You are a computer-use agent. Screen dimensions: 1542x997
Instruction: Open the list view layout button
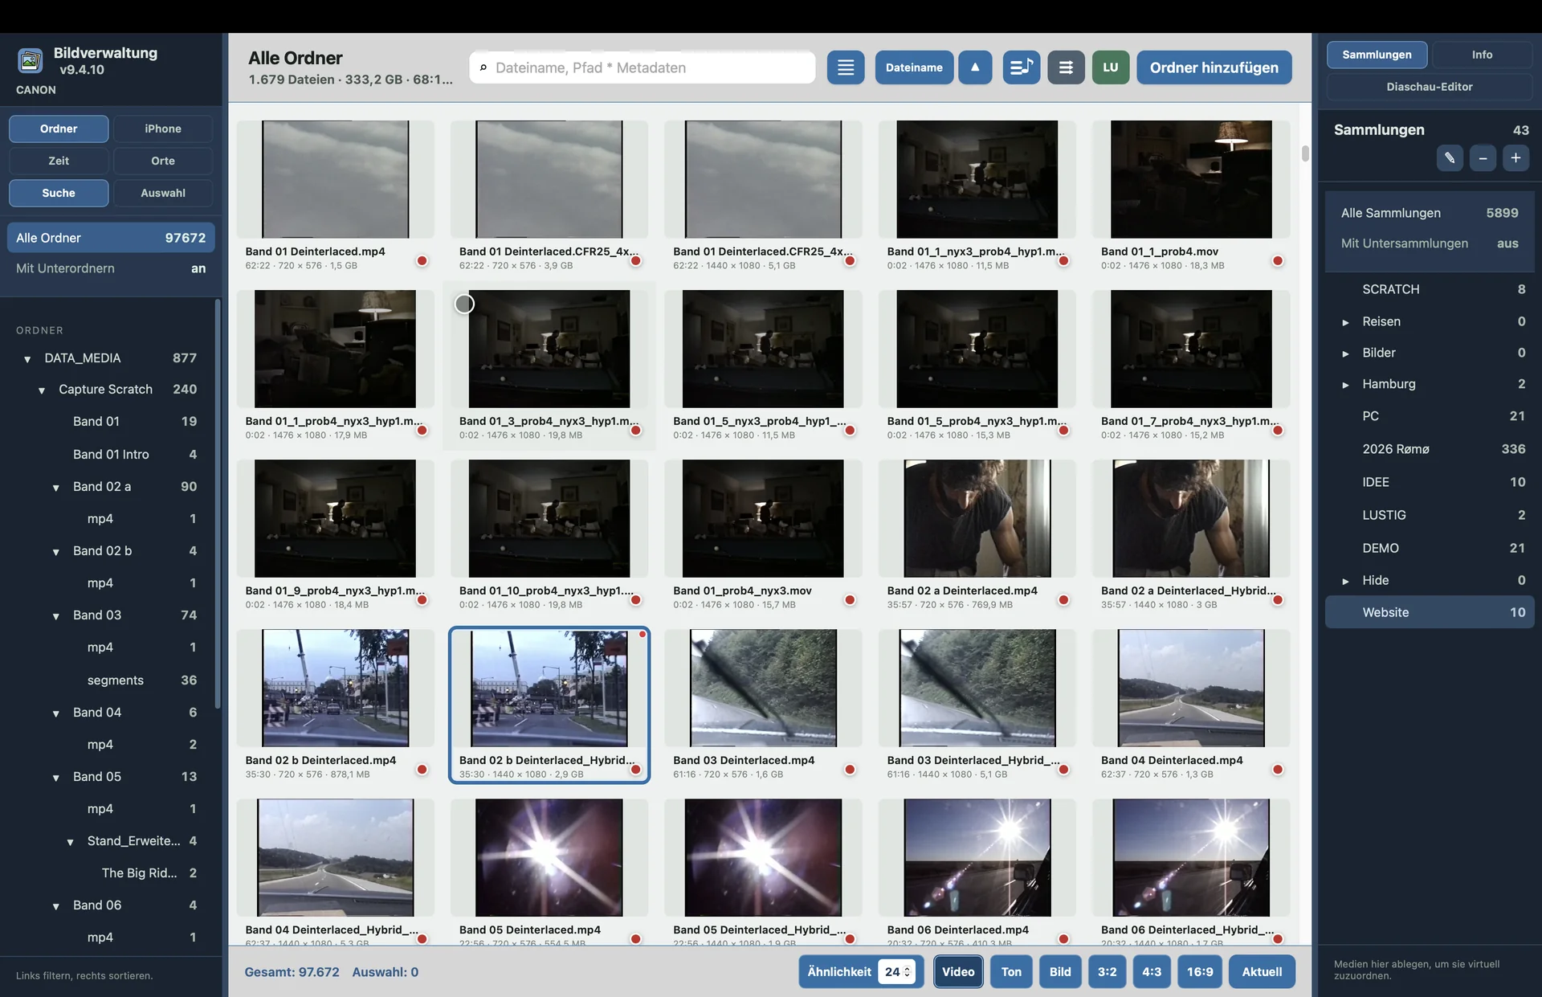tap(846, 67)
